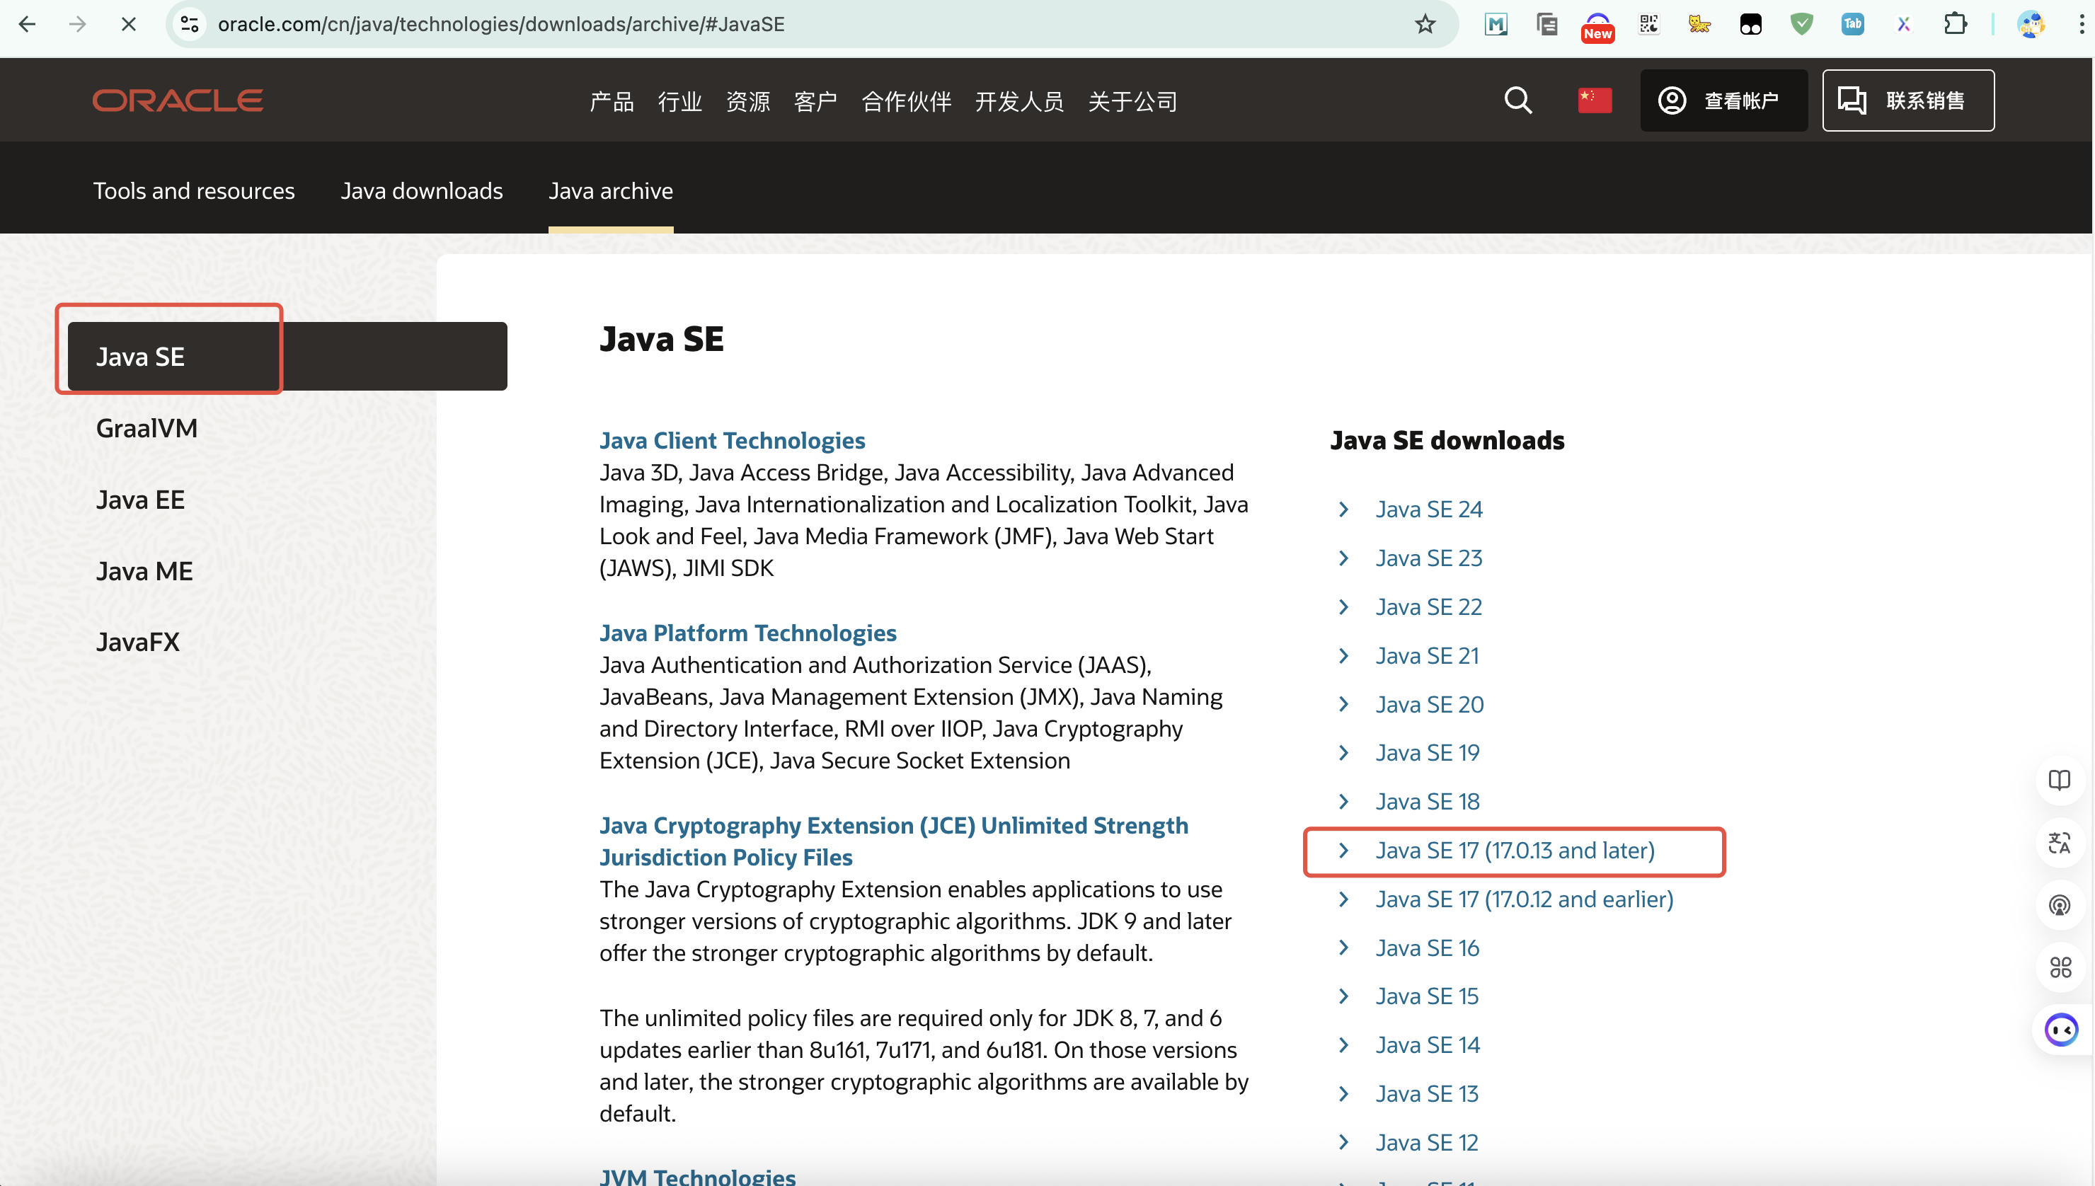
Task: Open the 开发人员 menu in Oracle navbar
Action: (x=1019, y=101)
